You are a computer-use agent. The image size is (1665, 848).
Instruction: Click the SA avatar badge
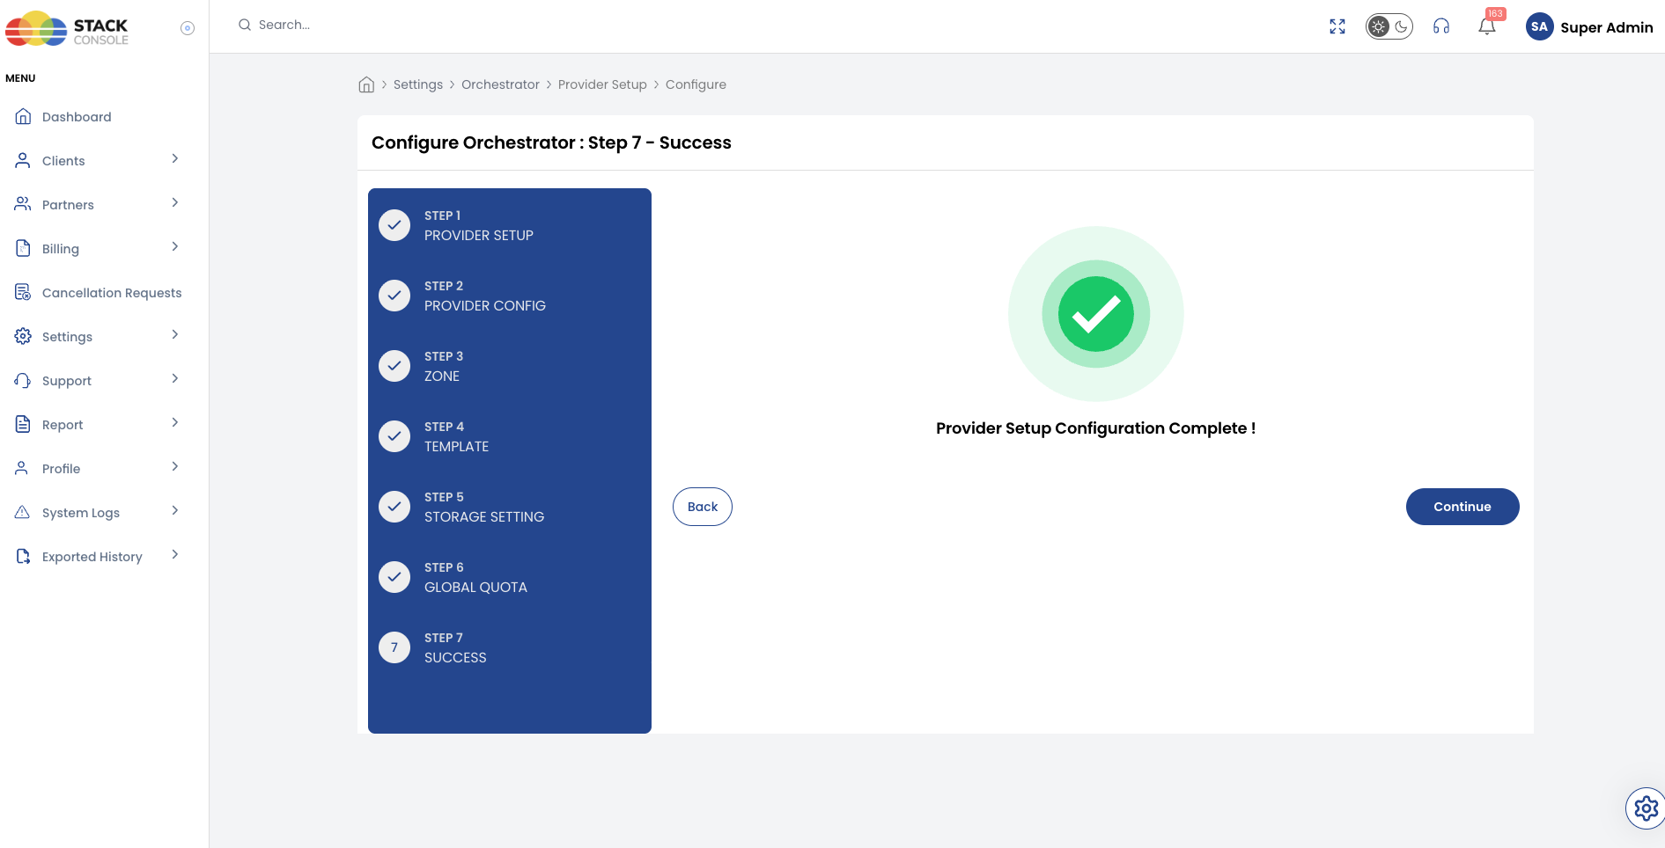[x=1539, y=26]
